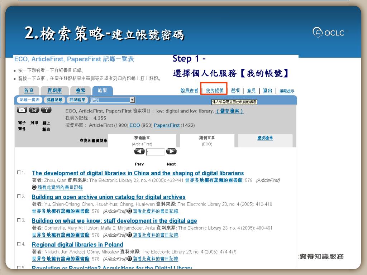Select the 結果 tab
The image size is (367, 275).
[103, 91]
